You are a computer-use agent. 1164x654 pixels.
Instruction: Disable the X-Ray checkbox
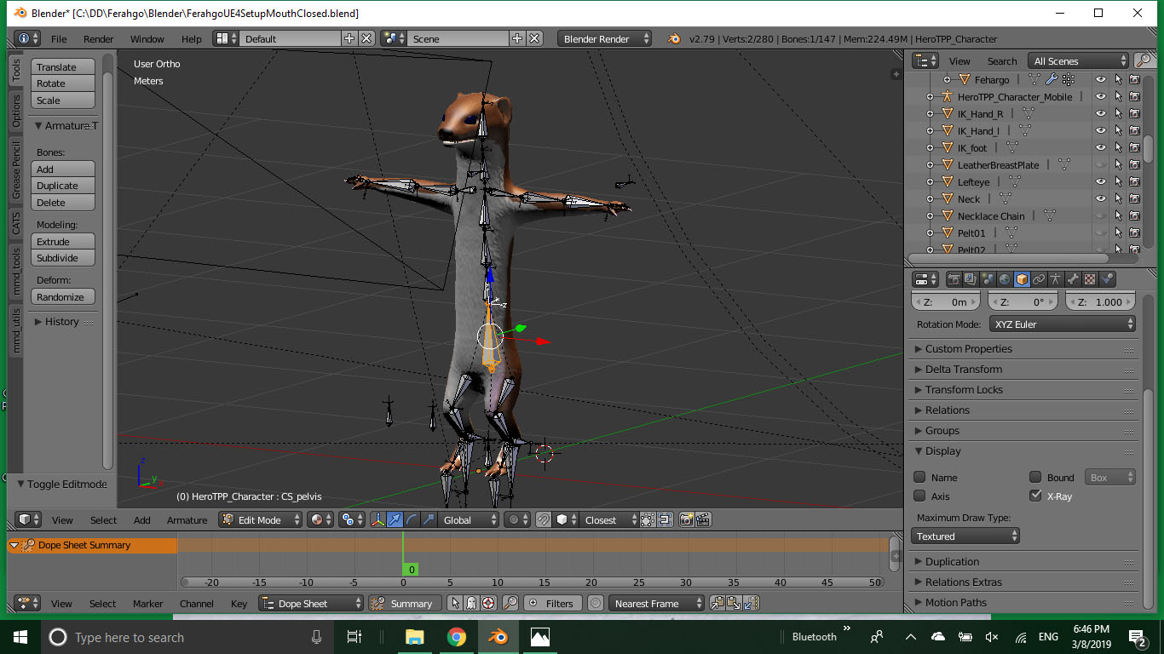coord(1035,496)
